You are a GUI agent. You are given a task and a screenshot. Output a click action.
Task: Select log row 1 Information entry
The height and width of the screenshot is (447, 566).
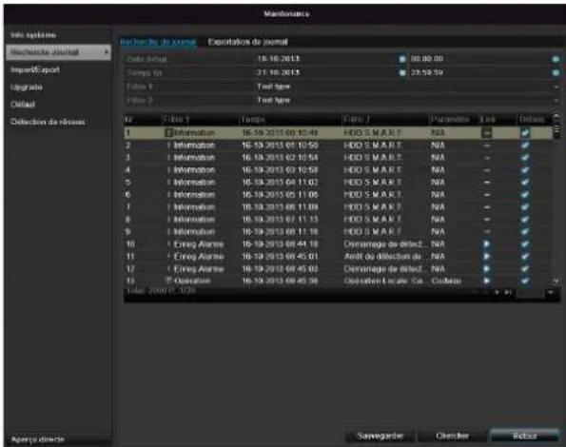click(338, 133)
